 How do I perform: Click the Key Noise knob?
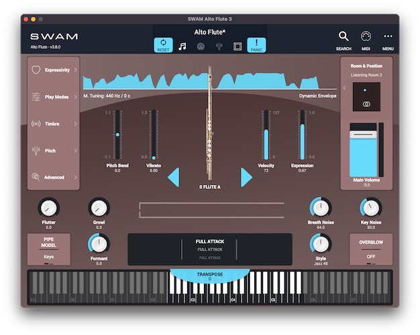point(371,208)
